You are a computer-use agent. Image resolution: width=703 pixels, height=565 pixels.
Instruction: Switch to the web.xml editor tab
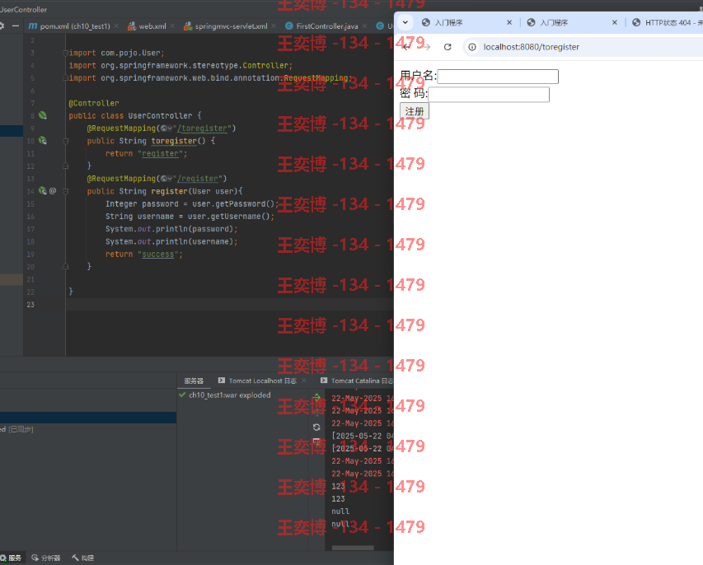[x=152, y=26]
